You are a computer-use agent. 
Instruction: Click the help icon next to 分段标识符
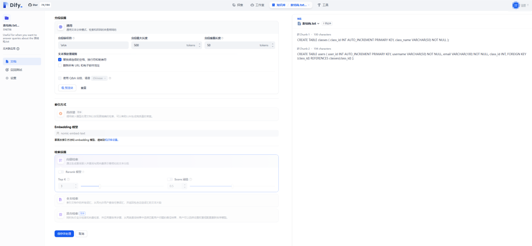(73, 38)
